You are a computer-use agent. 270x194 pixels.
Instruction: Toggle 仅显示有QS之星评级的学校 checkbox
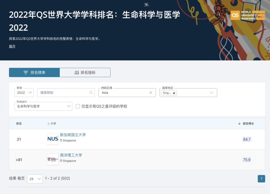(x=78, y=106)
